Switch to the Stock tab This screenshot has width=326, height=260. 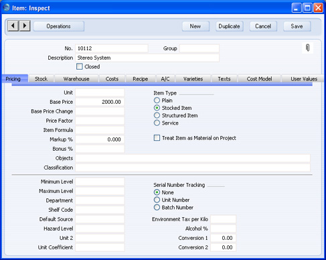[41, 79]
